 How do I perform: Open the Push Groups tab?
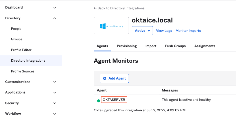tap(175, 46)
